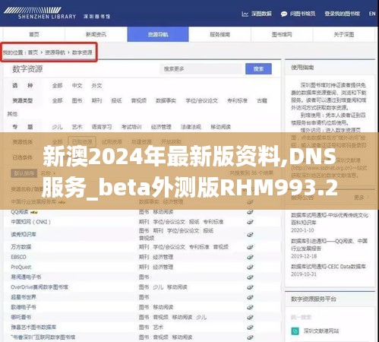Select the highlighted 资源导航 tab

(x=158, y=34)
